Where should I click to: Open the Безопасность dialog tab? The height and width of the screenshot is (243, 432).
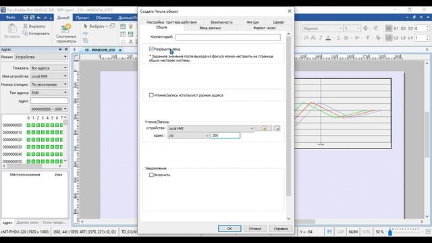221,22
